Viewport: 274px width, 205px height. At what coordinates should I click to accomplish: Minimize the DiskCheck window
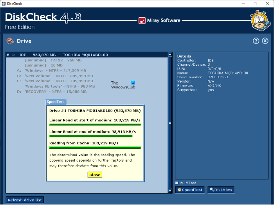point(243,4)
